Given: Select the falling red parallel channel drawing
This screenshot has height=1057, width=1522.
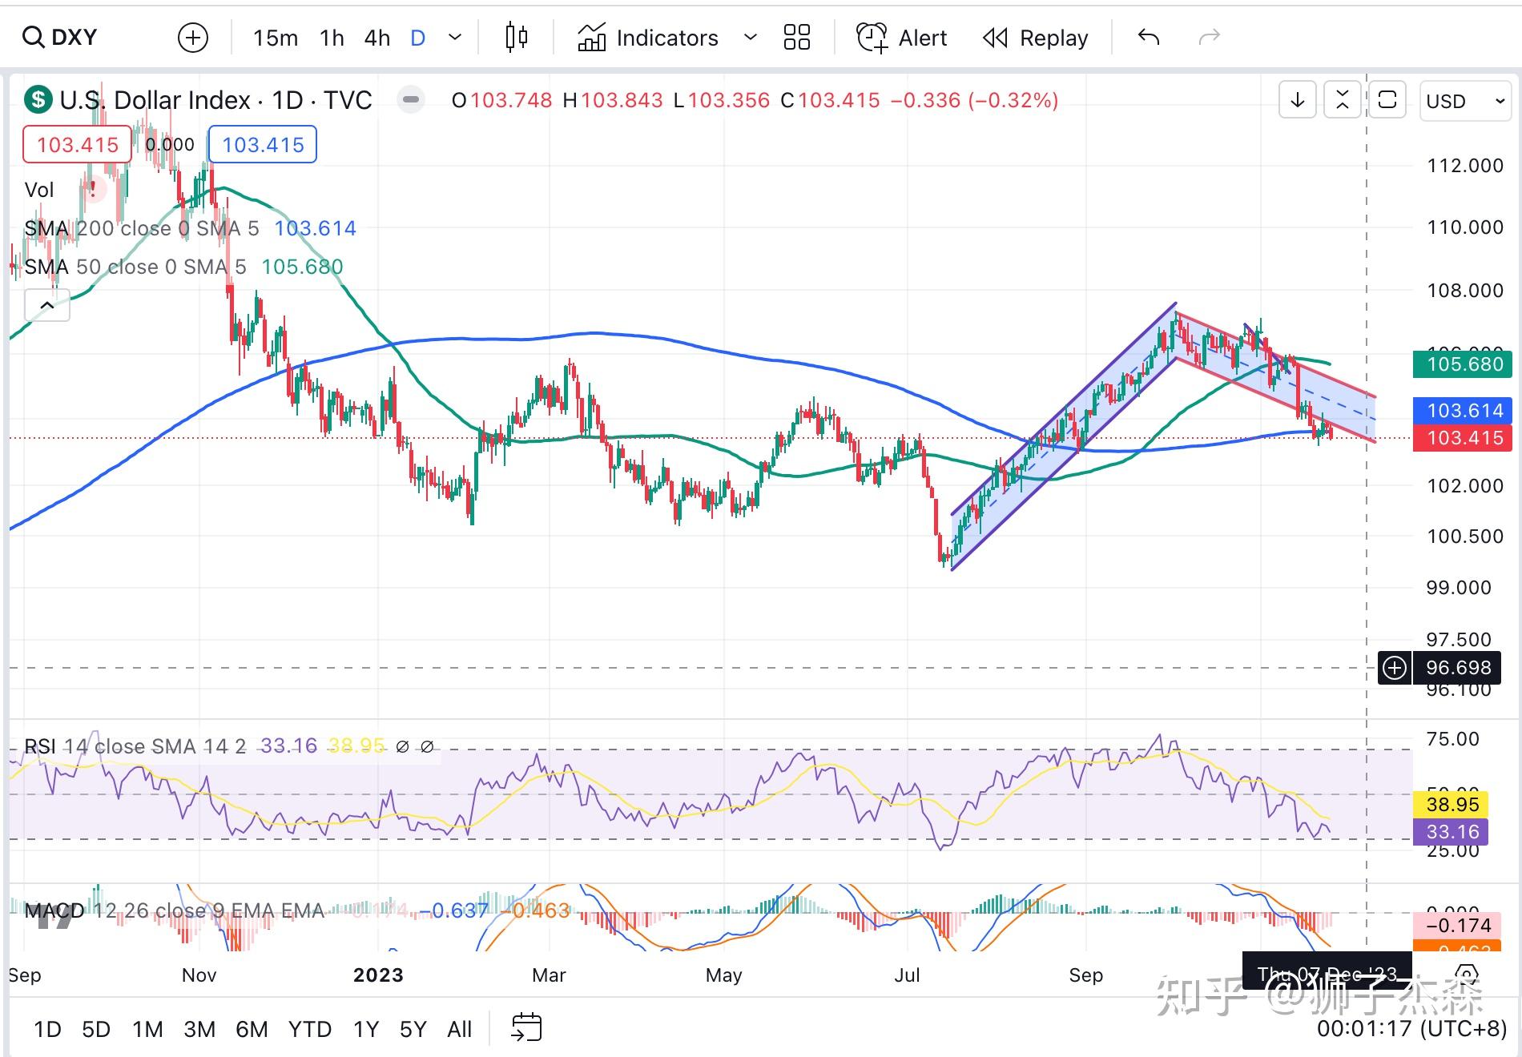Looking at the screenshot, I should [x=1275, y=376].
